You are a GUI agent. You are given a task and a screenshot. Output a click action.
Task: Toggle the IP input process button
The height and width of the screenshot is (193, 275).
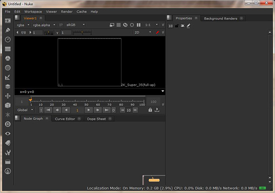(x=61, y=25)
